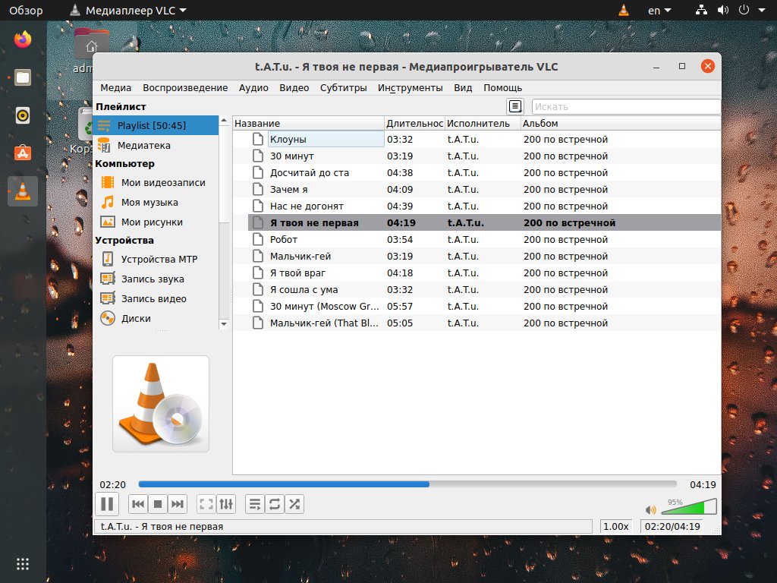Select the track Я твой враг

[477, 273]
